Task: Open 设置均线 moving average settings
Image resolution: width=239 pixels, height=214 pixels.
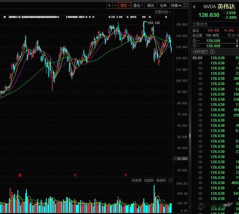Action: [162, 12]
